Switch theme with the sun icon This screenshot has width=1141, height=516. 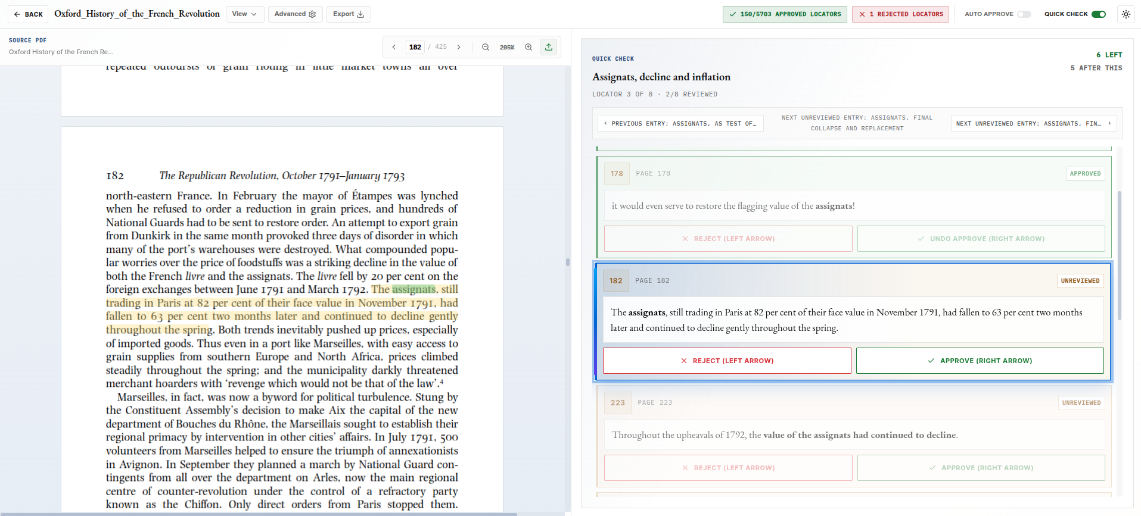1126,14
